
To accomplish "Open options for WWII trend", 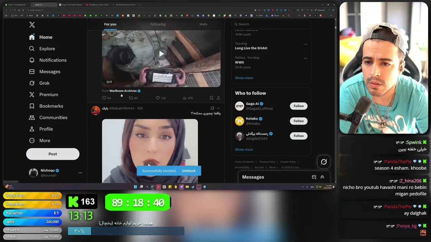I will pos(305,58).
